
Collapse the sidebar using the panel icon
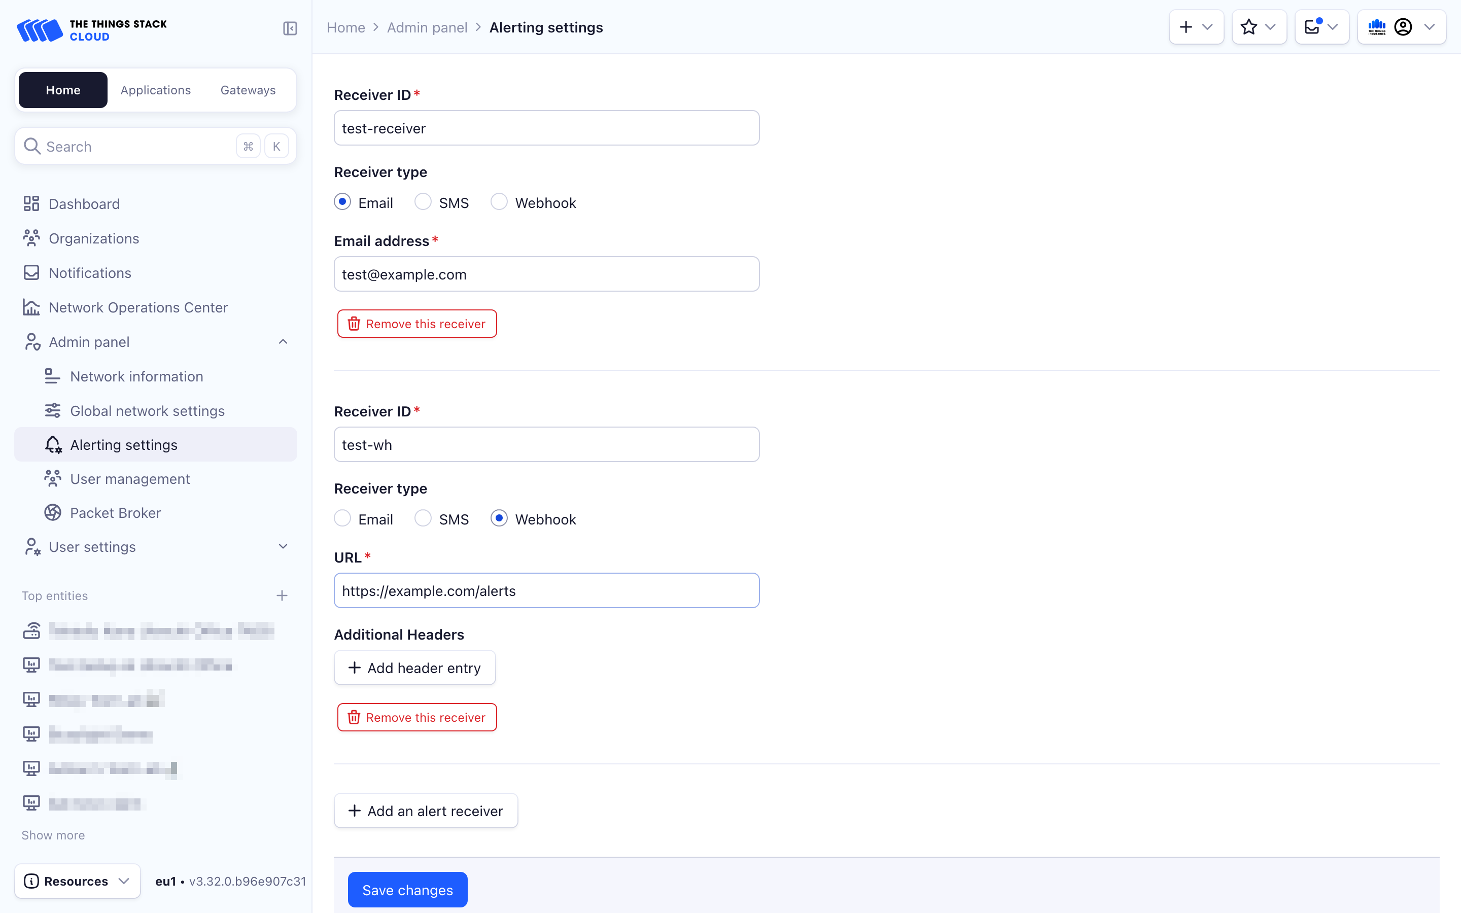[x=290, y=28]
